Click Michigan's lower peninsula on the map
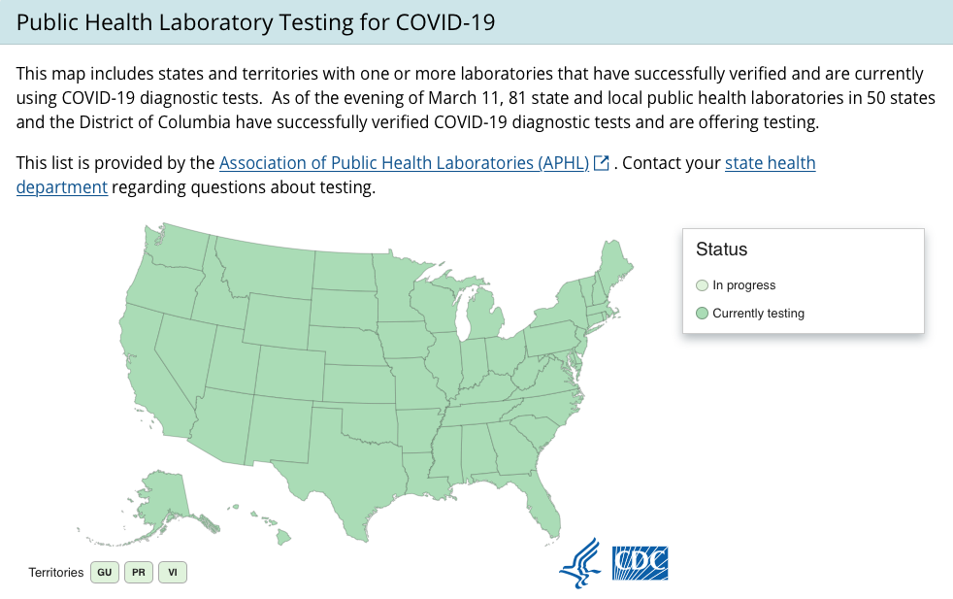 pos(486,315)
